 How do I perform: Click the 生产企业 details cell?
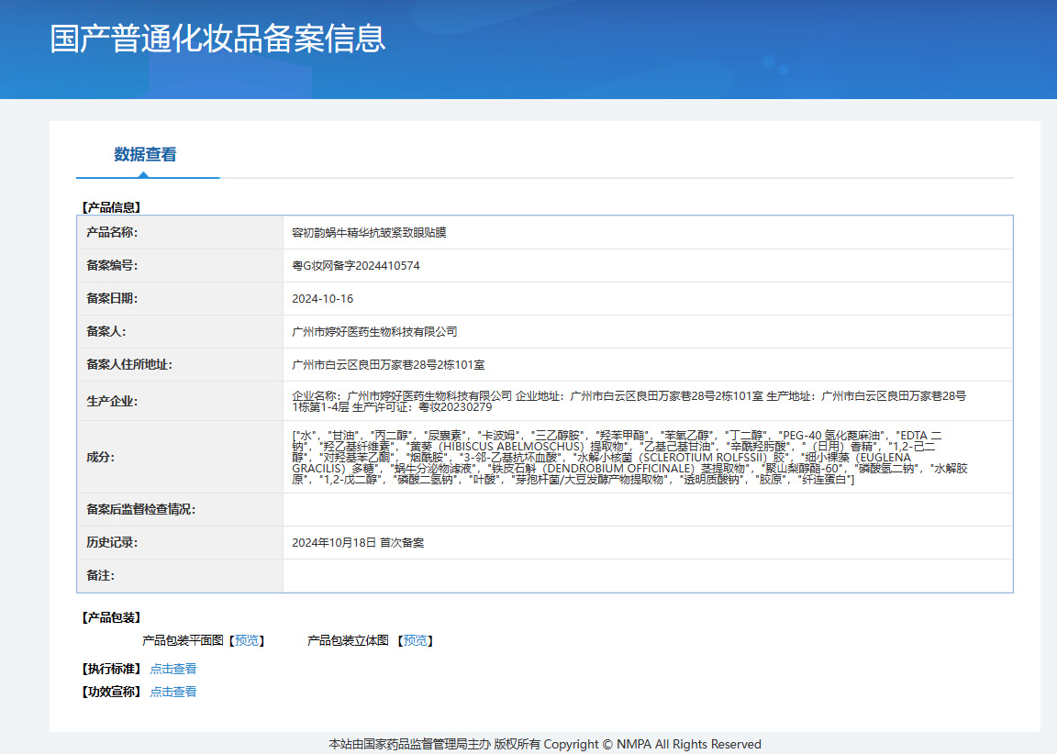(628, 401)
